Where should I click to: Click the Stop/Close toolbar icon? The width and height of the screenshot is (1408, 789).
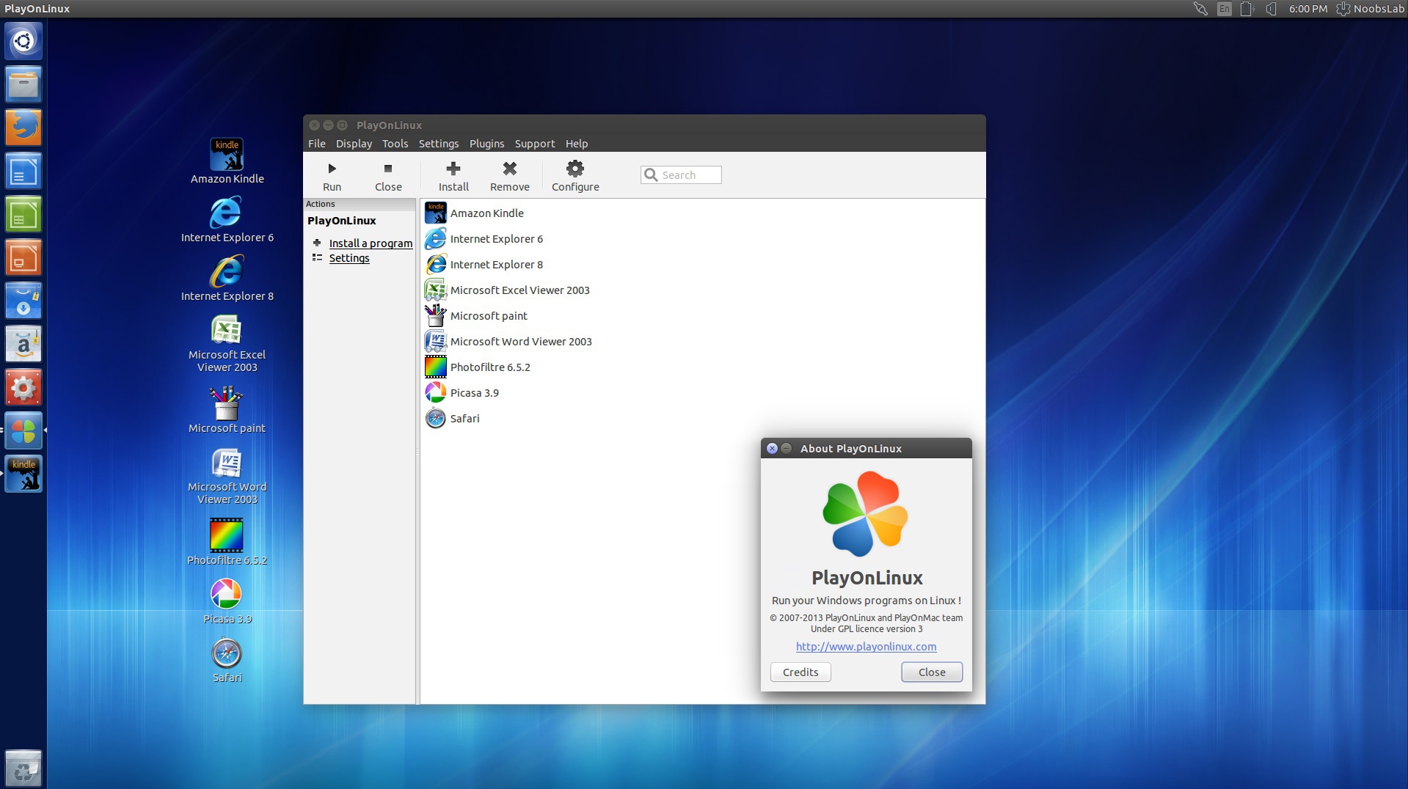pyautogui.click(x=387, y=169)
